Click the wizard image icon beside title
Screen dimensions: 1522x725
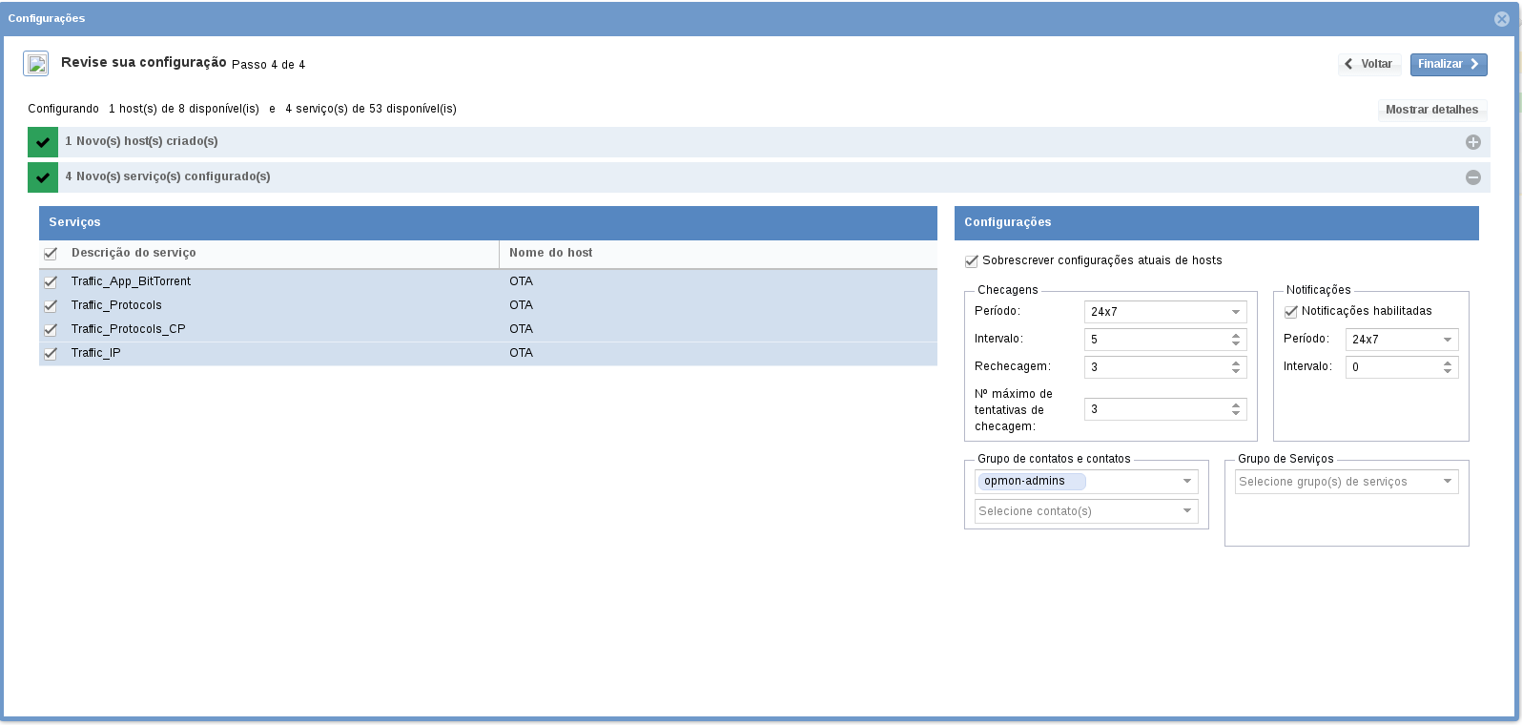coord(36,64)
